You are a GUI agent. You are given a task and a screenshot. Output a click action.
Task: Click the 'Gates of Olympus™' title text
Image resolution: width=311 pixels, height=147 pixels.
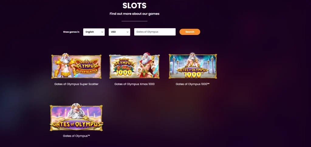(76, 136)
